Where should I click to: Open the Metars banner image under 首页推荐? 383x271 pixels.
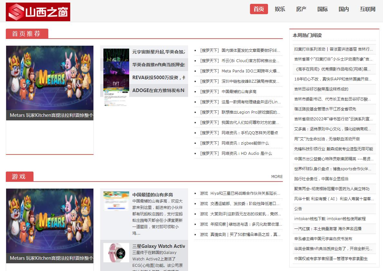[50, 78]
